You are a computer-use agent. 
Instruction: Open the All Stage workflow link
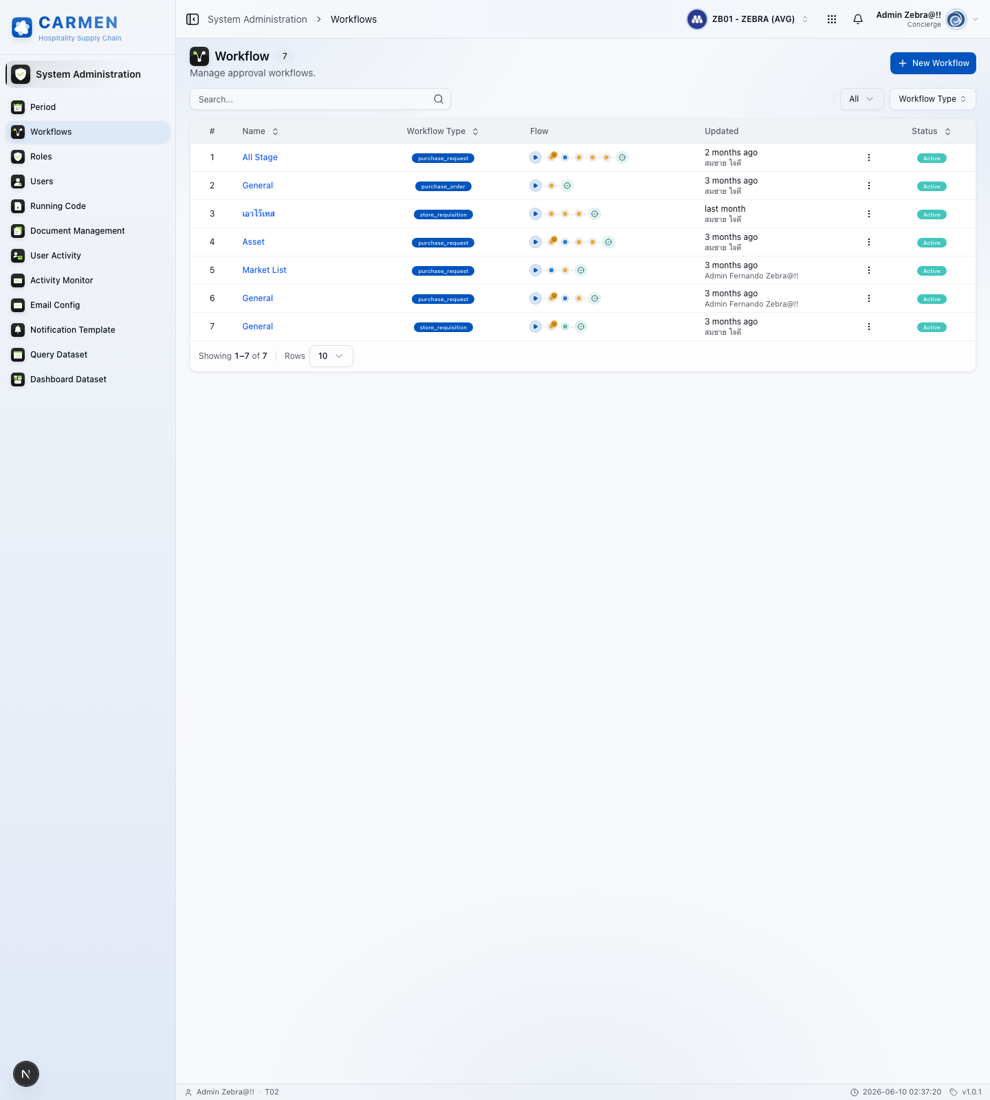[260, 157]
